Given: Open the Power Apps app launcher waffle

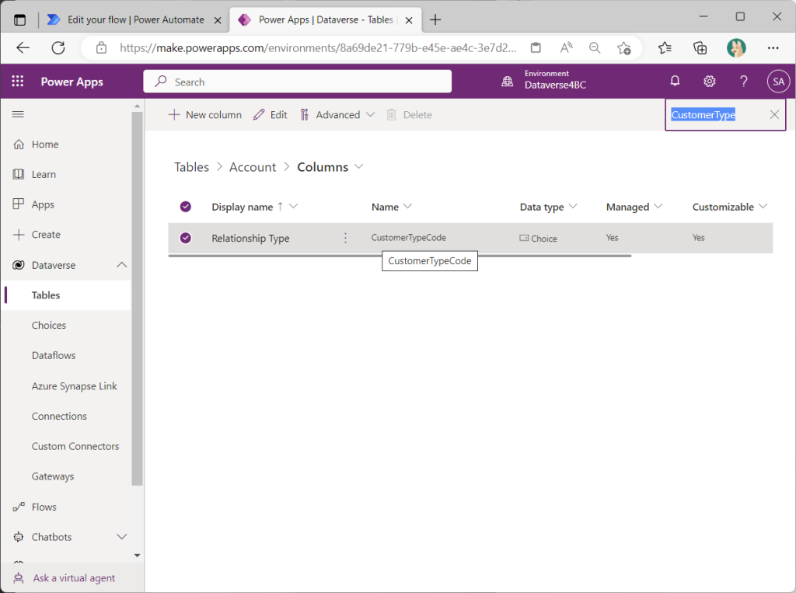Looking at the screenshot, I should [18, 82].
